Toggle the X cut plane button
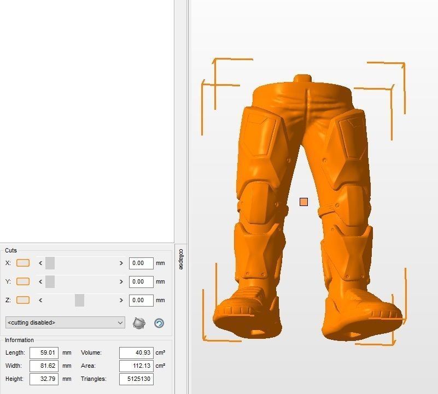The image size is (438, 394). [23, 263]
